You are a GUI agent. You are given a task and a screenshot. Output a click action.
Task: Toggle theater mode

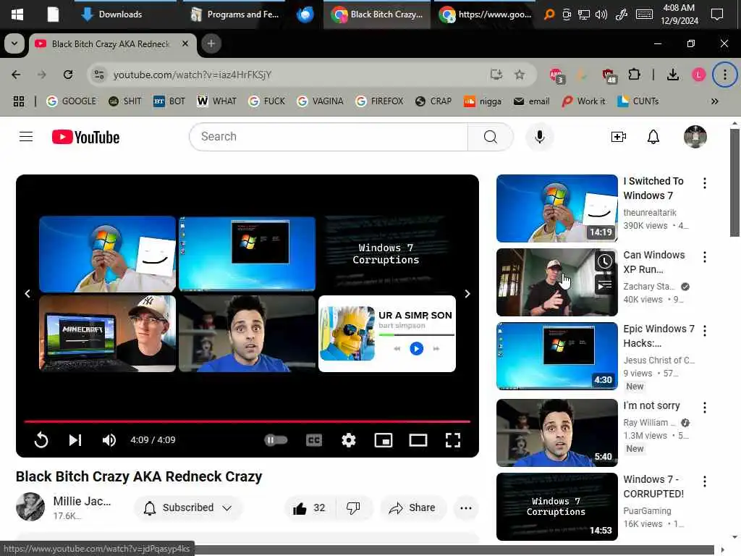418,440
